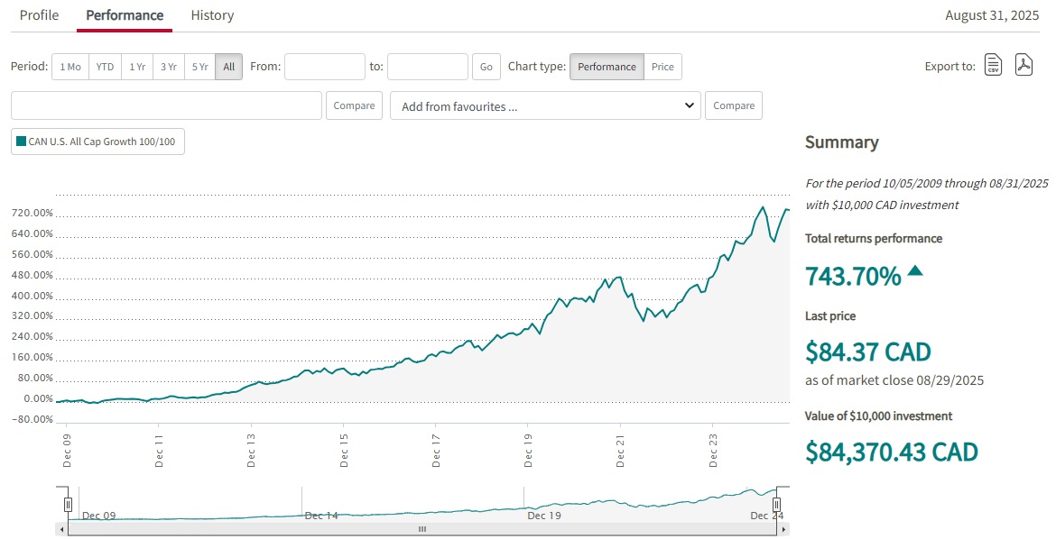This screenshot has height=539, width=1056.
Task: Click the right scroll arrow under the navigator
Action: click(x=783, y=529)
